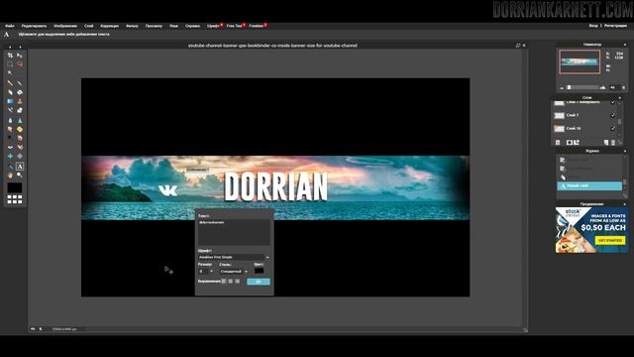The height and width of the screenshot is (357, 634).
Task: Select the Paint Bucket tool
Action: 20,92
